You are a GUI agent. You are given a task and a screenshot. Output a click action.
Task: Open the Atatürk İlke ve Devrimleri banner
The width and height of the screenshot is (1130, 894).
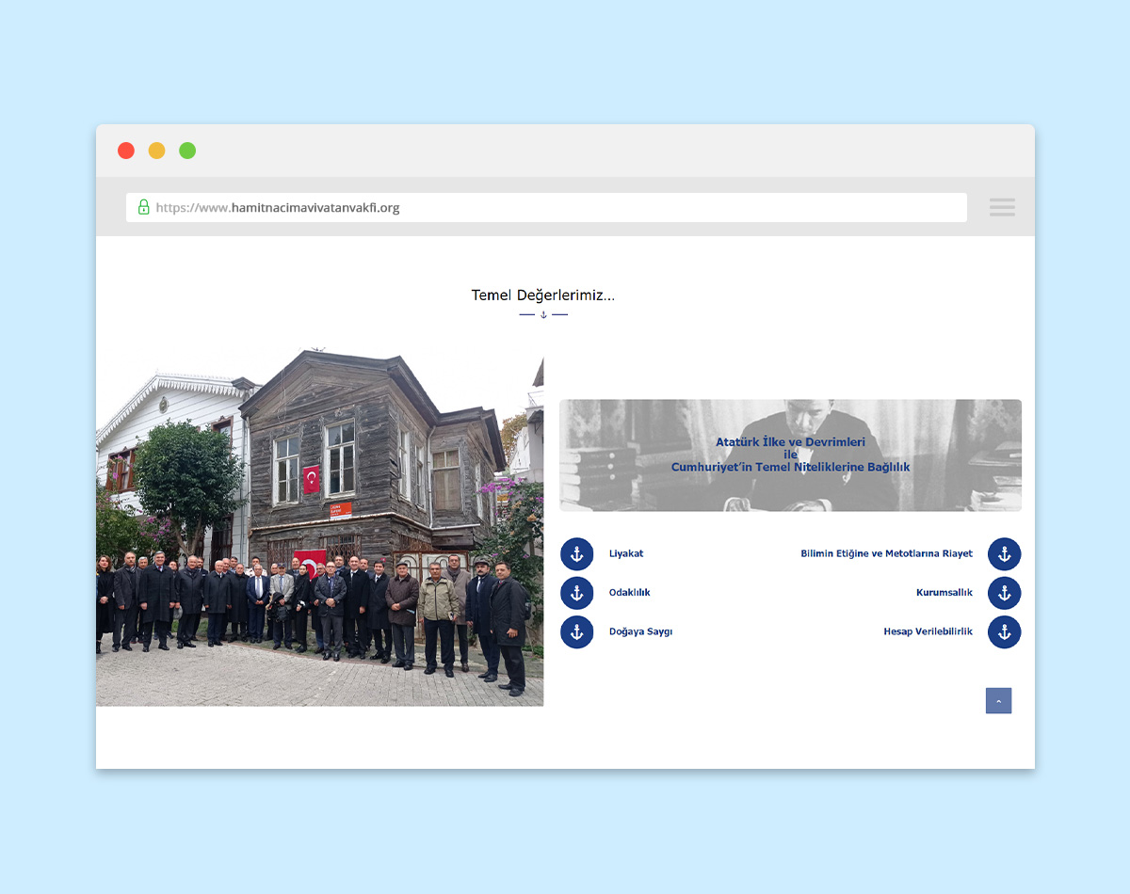[790, 455]
